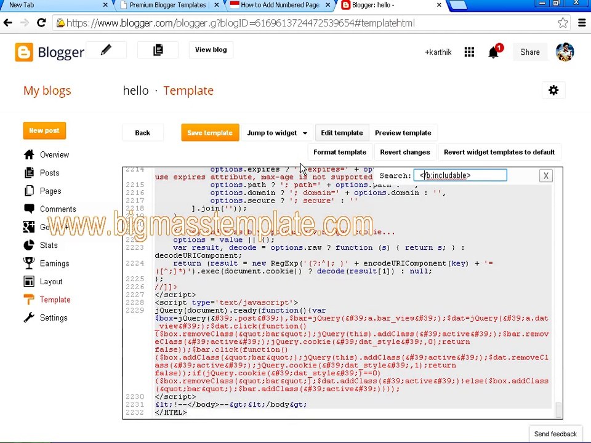591x443 pixels.
Task: Click code line number 2229
Action: coord(135,310)
